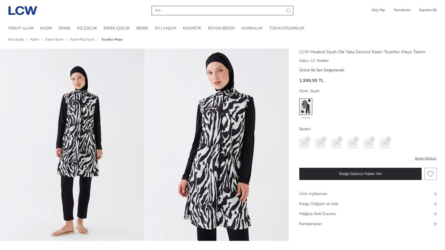Click the notification bell on size 34
This screenshot has height=250, width=445.
click(308, 139)
